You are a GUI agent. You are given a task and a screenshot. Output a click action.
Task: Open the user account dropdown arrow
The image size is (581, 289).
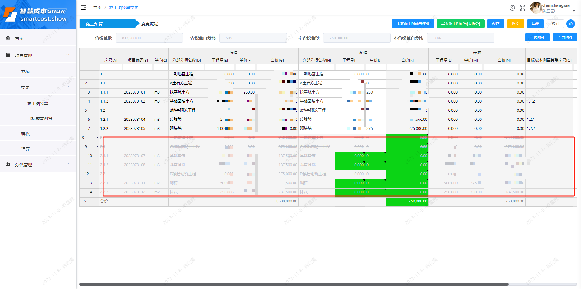pos(573,11)
